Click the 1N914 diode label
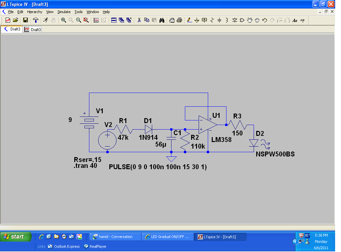341x252 pixels. pyautogui.click(x=148, y=137)
